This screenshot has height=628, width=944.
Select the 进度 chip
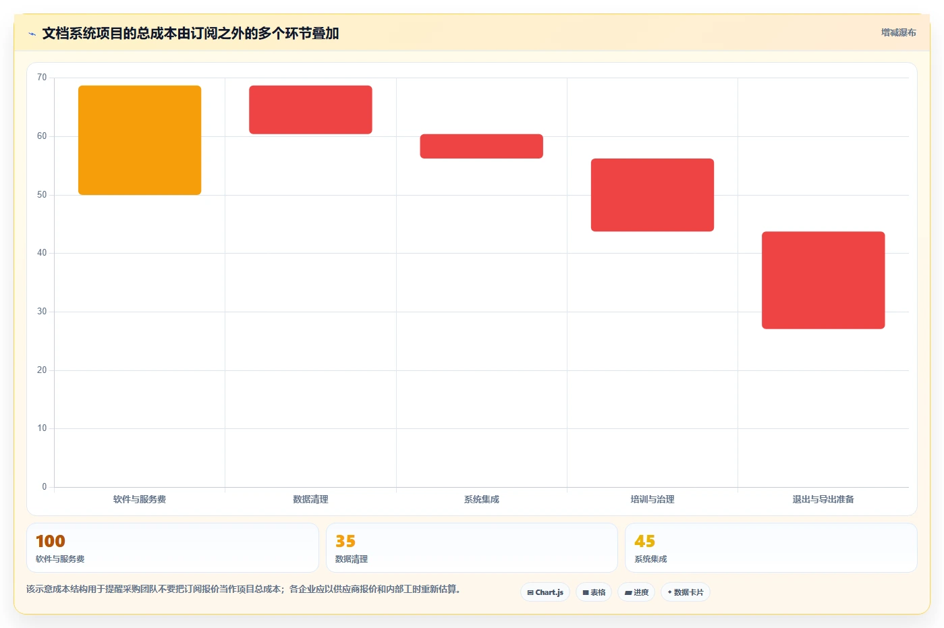pos(636,592)
